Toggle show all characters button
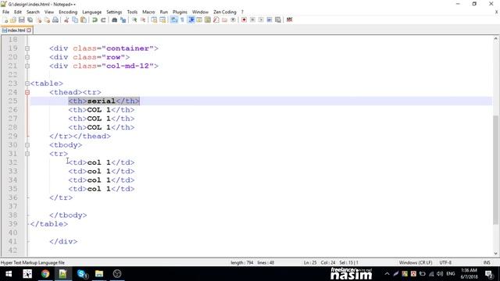This screenshot has height=281, width=500. coord(182,20)
